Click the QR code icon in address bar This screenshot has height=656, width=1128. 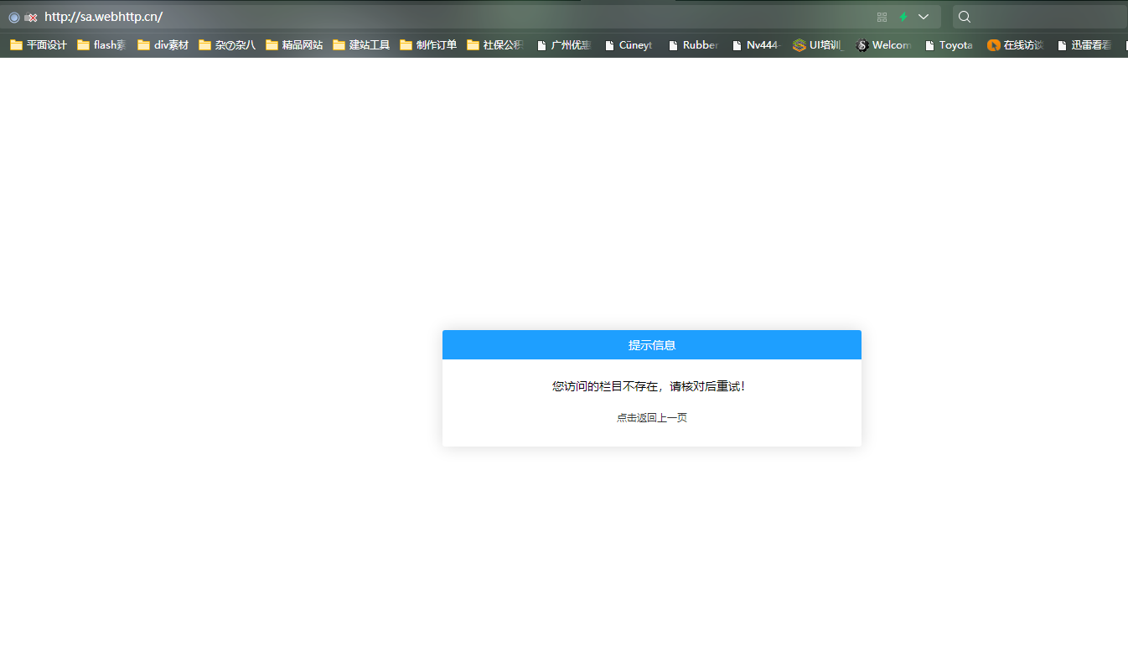coord(882,17)
